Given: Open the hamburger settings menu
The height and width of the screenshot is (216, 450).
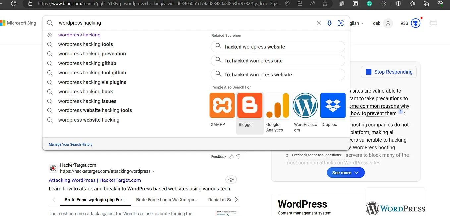Looking at the screenshot, I should [x=433, y=23].
